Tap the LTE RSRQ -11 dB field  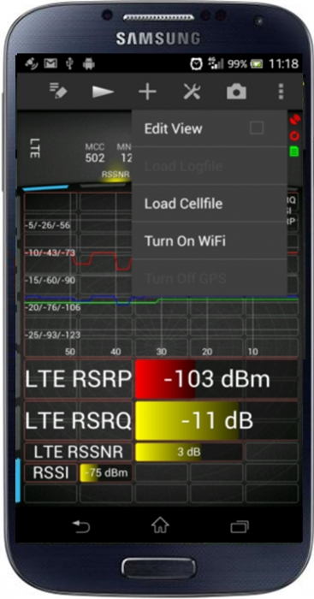(216, 421)
